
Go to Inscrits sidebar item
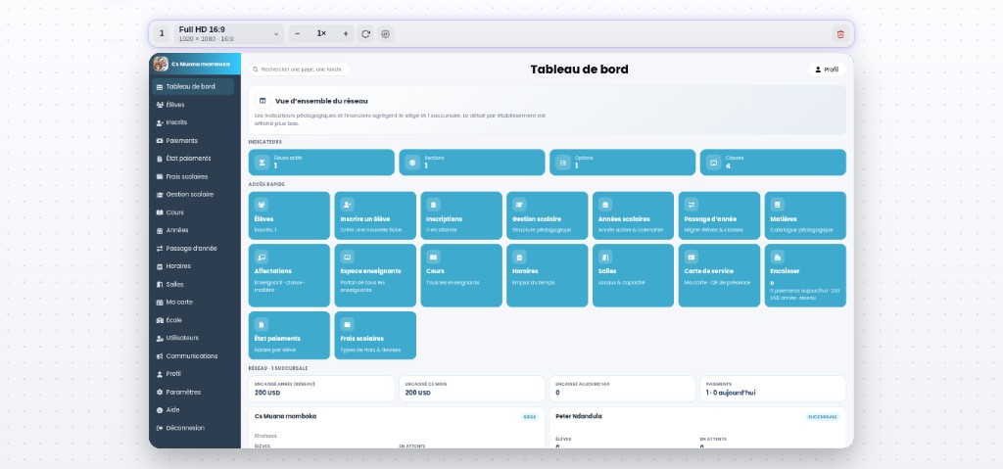click(x=193, y=122)
